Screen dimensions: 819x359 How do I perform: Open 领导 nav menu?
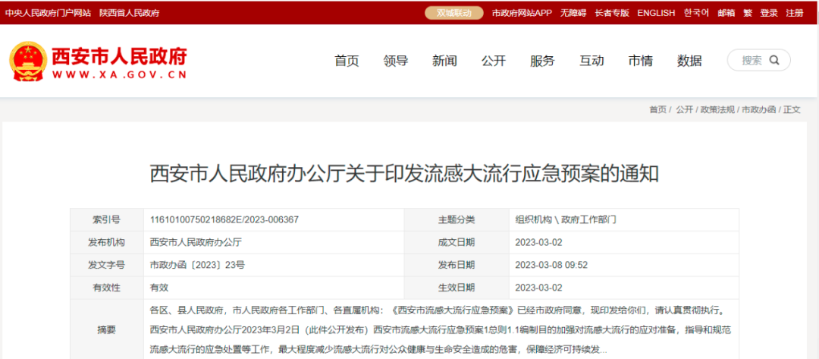395,61
